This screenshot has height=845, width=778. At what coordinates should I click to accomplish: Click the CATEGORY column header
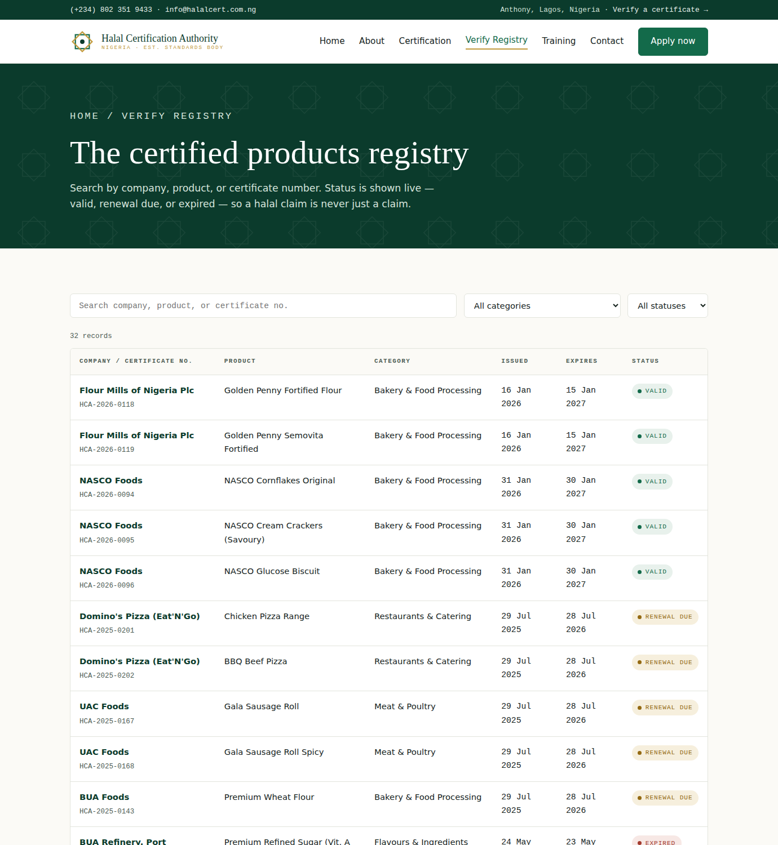392,361
